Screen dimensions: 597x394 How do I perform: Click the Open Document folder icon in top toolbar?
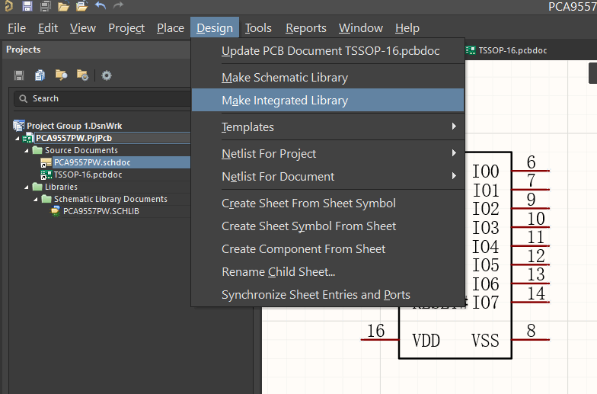[64, 7]
